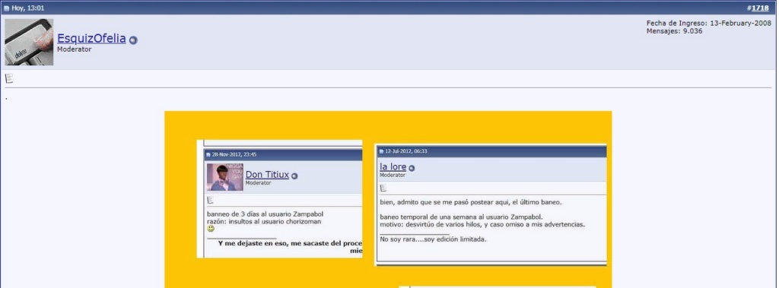This screenshot has height=288, width=779.
Task: Click the status icon next to la lore
Action: tap(412, 169)
